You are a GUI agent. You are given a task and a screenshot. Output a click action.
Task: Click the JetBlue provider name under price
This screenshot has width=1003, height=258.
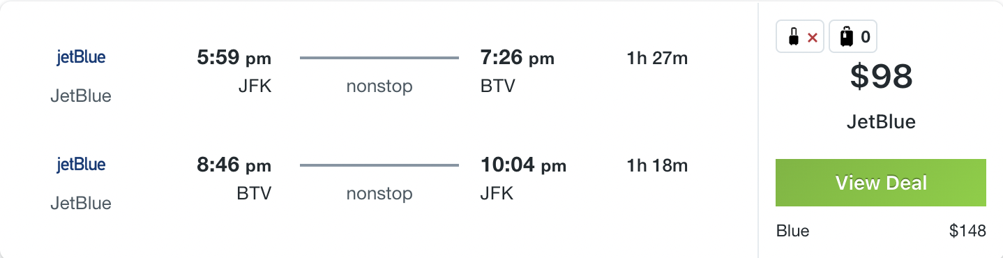click(881, 122)
